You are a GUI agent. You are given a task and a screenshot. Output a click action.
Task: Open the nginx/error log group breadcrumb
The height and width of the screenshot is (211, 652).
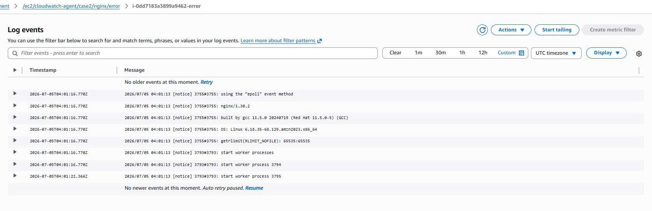click(x=71, y=6)
